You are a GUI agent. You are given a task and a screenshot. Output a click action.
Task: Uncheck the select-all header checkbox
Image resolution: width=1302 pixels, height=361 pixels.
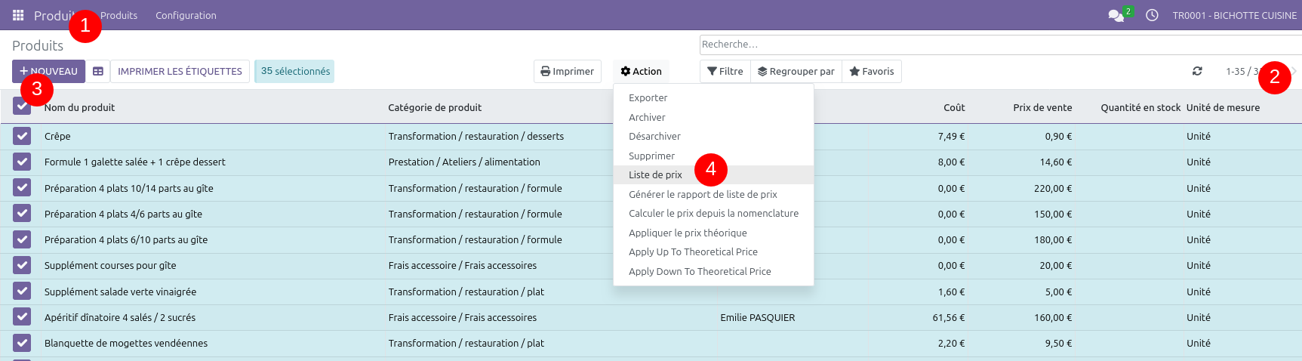pos(22,106)
